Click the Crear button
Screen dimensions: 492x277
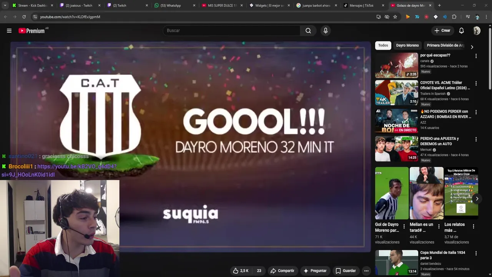point(442,31)
